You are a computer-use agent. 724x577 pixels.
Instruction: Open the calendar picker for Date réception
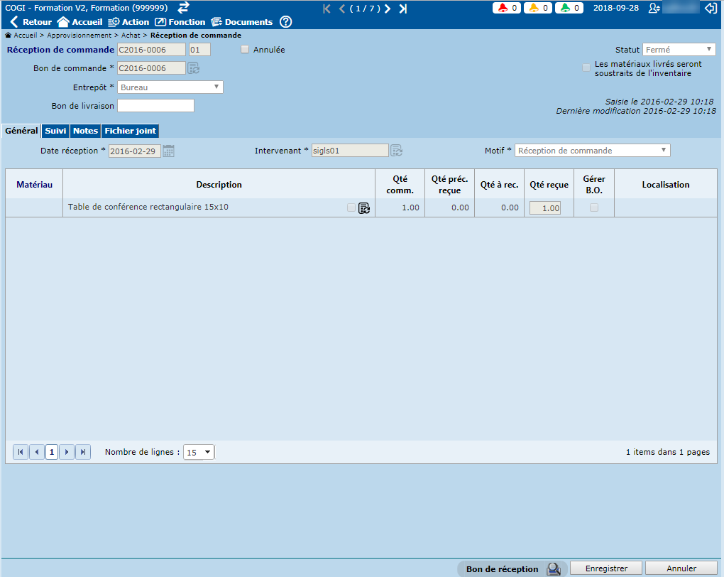pyautogui.click(x=169, y=151)
